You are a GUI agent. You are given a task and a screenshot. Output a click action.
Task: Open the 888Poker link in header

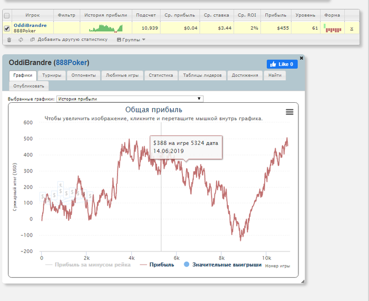click(x=72, y=63)
